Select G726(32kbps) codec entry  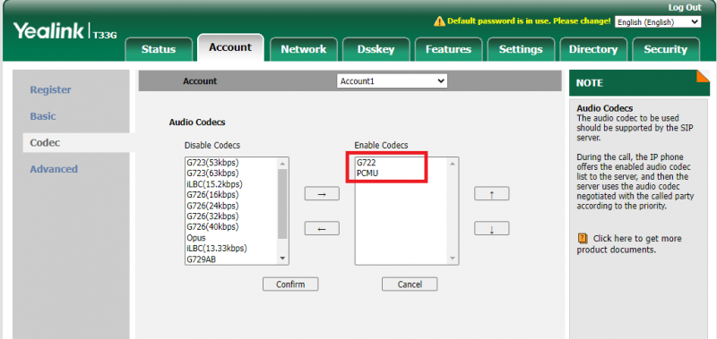(x=212, y=216)
